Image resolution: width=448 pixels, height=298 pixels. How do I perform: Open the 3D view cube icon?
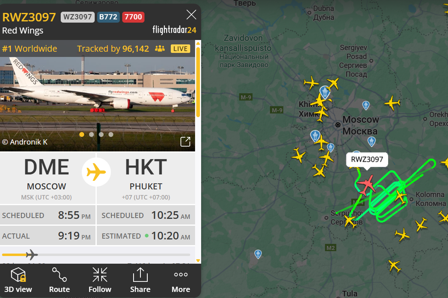click(18, 275)
